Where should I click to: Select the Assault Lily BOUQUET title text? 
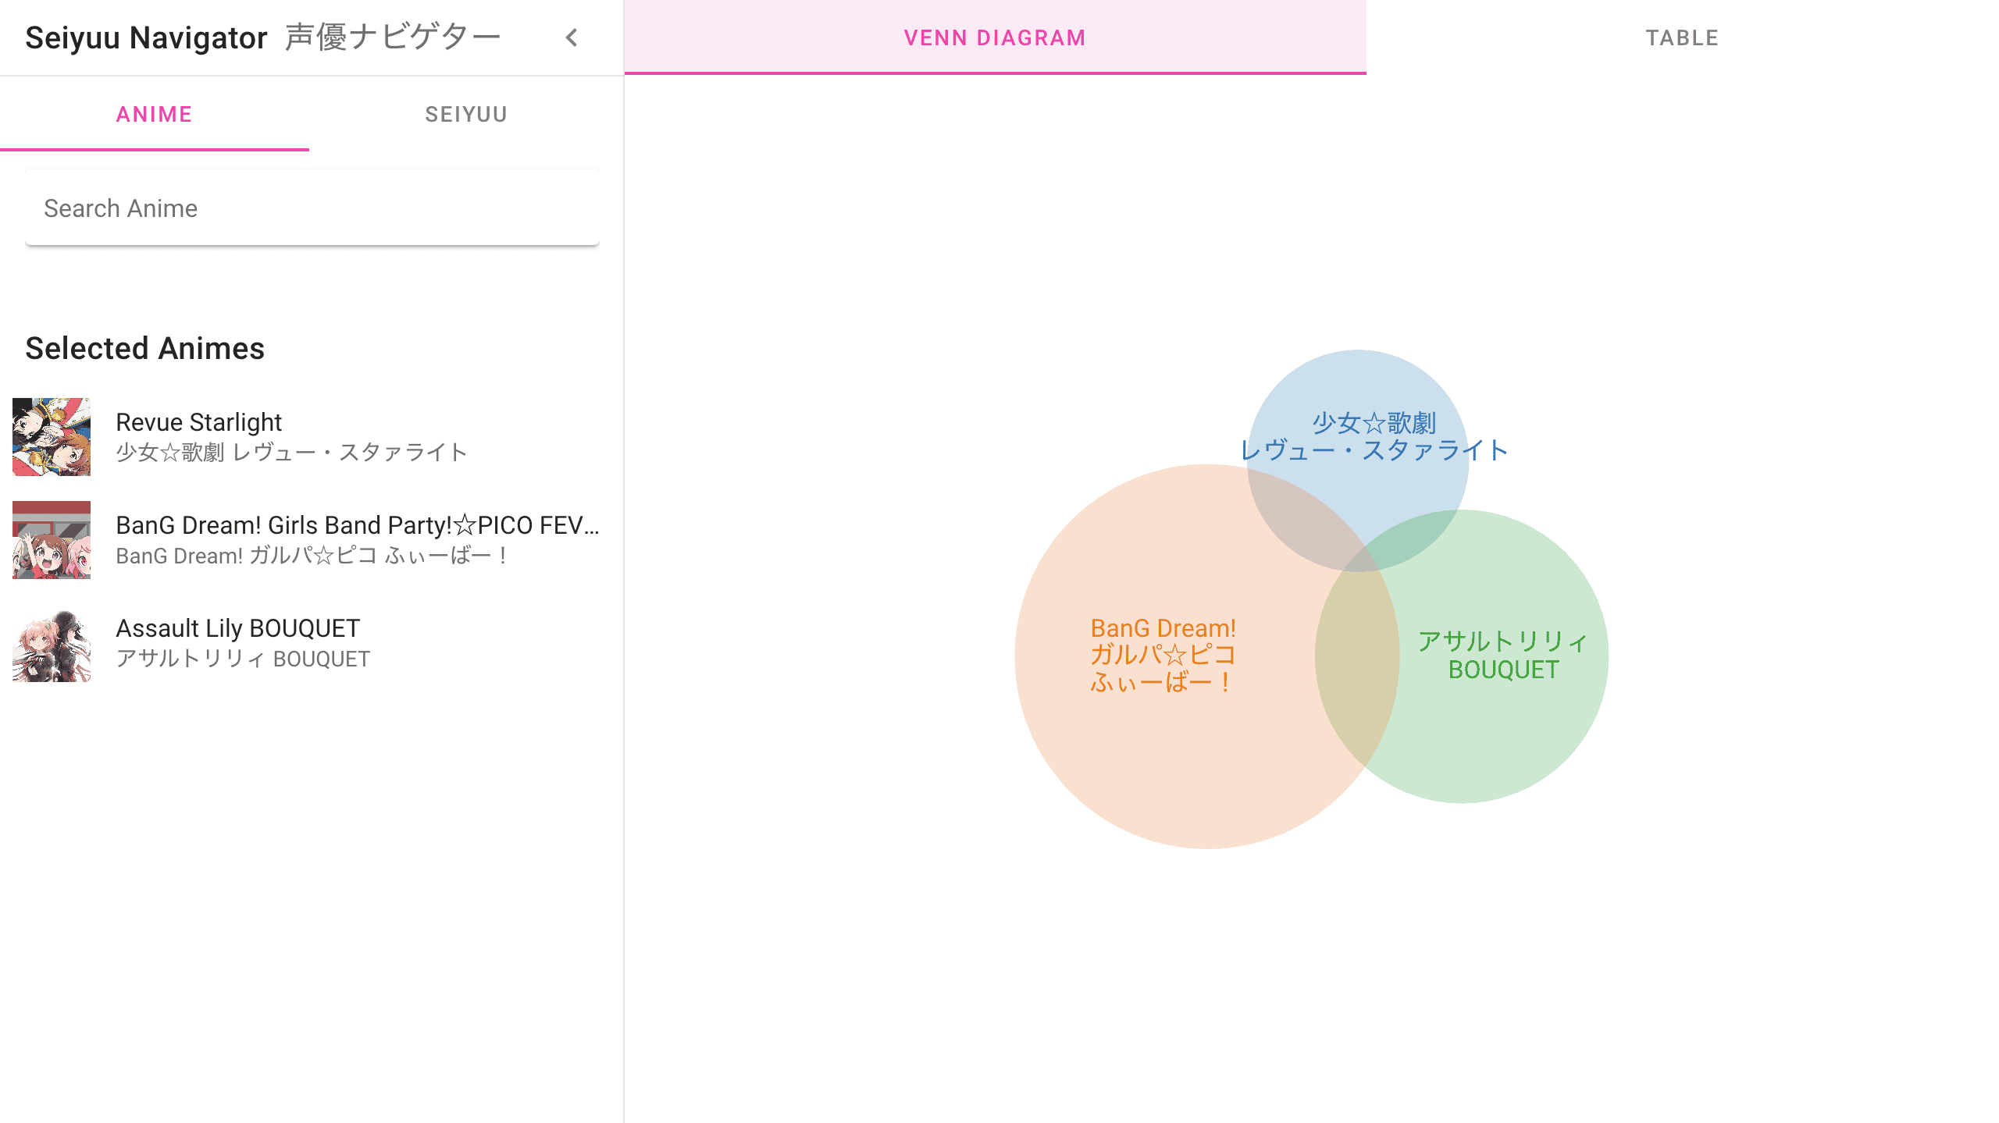[x=238, y=628]
